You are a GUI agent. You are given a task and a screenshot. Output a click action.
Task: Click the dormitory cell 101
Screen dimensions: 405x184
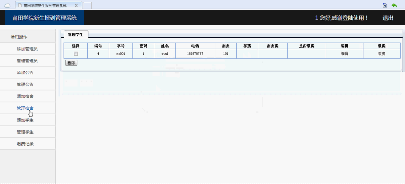click(226, 54)
